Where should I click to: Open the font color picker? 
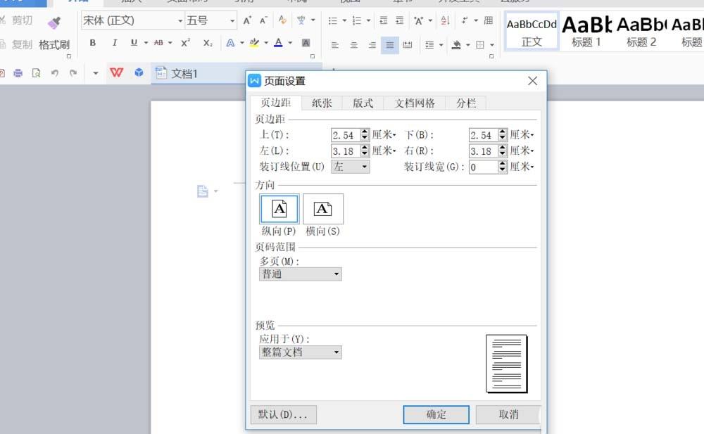click(279, 44)
